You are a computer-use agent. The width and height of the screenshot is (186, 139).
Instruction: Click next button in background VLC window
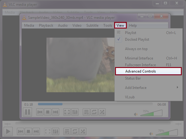coord(36,131)
